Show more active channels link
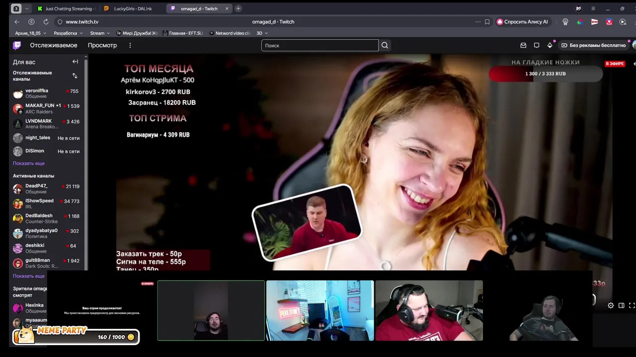 tap(29, 276)
